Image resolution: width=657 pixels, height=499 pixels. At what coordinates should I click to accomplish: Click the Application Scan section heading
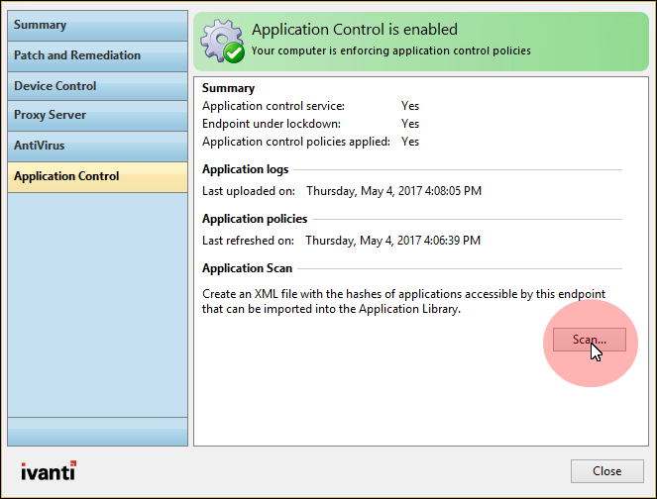point(246,268)
